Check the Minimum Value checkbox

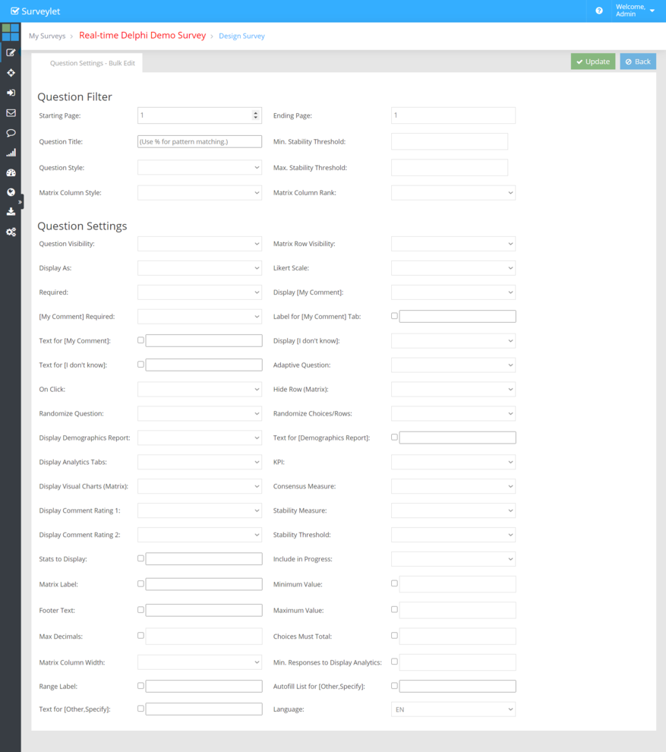coord(394,583)
